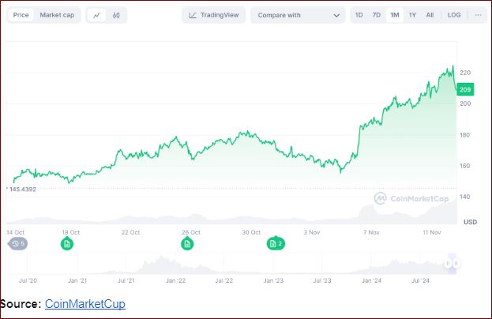
Task: Click the Compare with chevron arrow
Action: pos(337,15)
